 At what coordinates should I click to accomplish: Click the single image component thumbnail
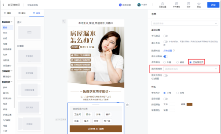point(29,32)
